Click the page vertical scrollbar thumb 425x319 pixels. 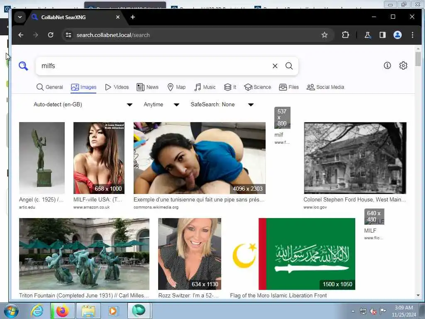[x=418, y=59]
